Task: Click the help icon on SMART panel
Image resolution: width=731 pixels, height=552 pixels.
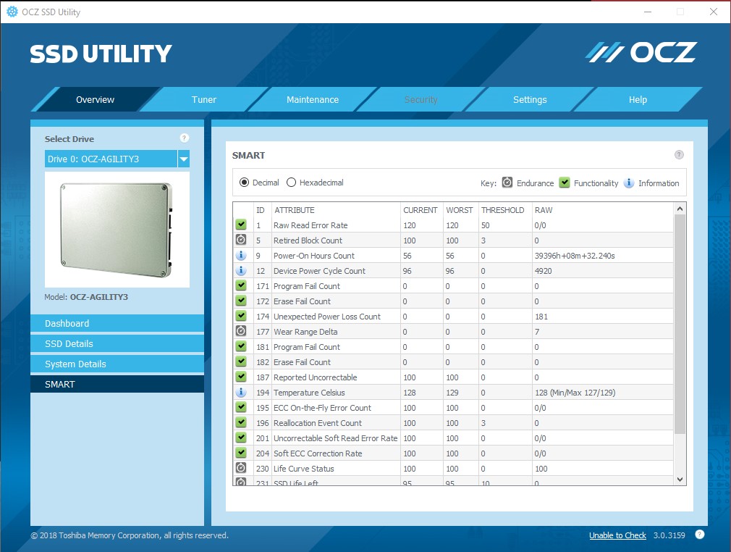Action: coord(679,154)
